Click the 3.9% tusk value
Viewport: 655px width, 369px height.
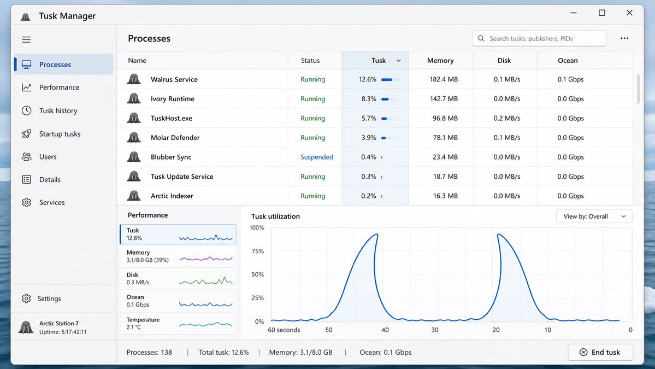(x=369, y=138)
